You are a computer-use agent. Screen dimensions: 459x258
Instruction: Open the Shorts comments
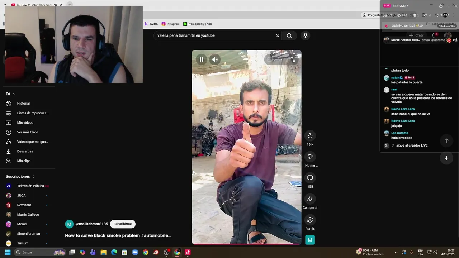[310, 178]
